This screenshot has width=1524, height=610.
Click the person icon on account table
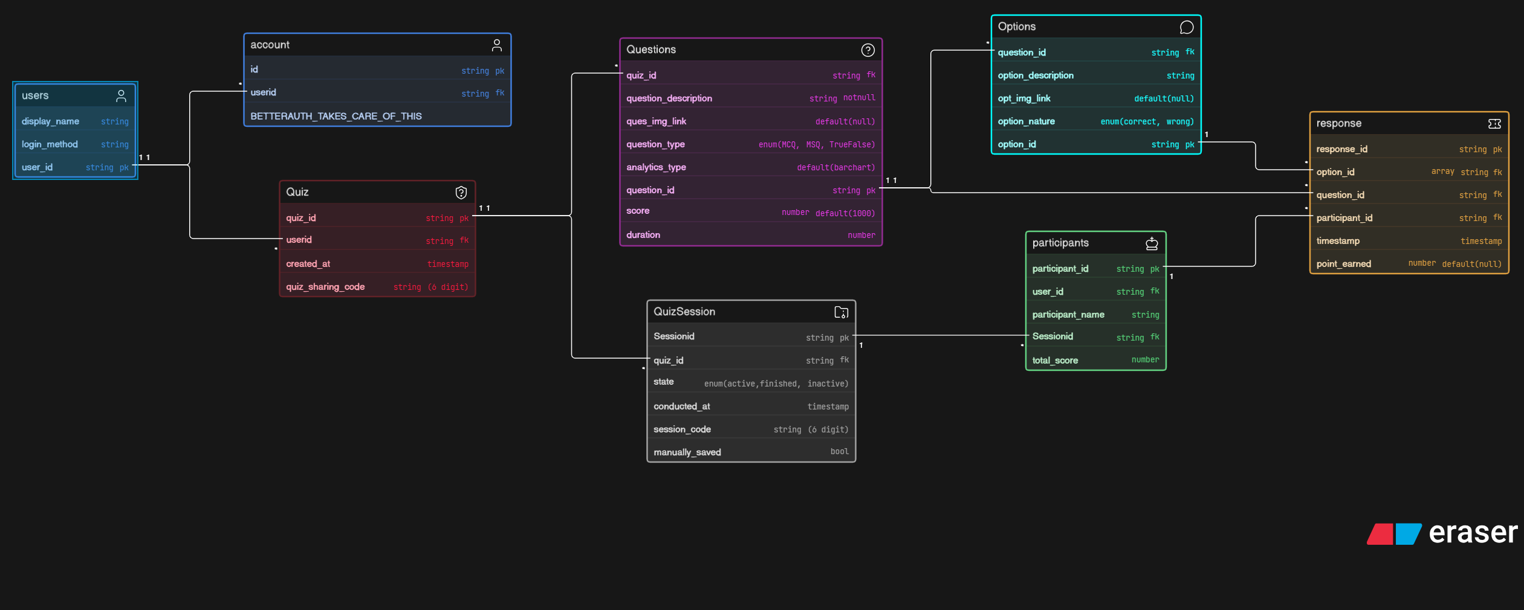point(497,45)
